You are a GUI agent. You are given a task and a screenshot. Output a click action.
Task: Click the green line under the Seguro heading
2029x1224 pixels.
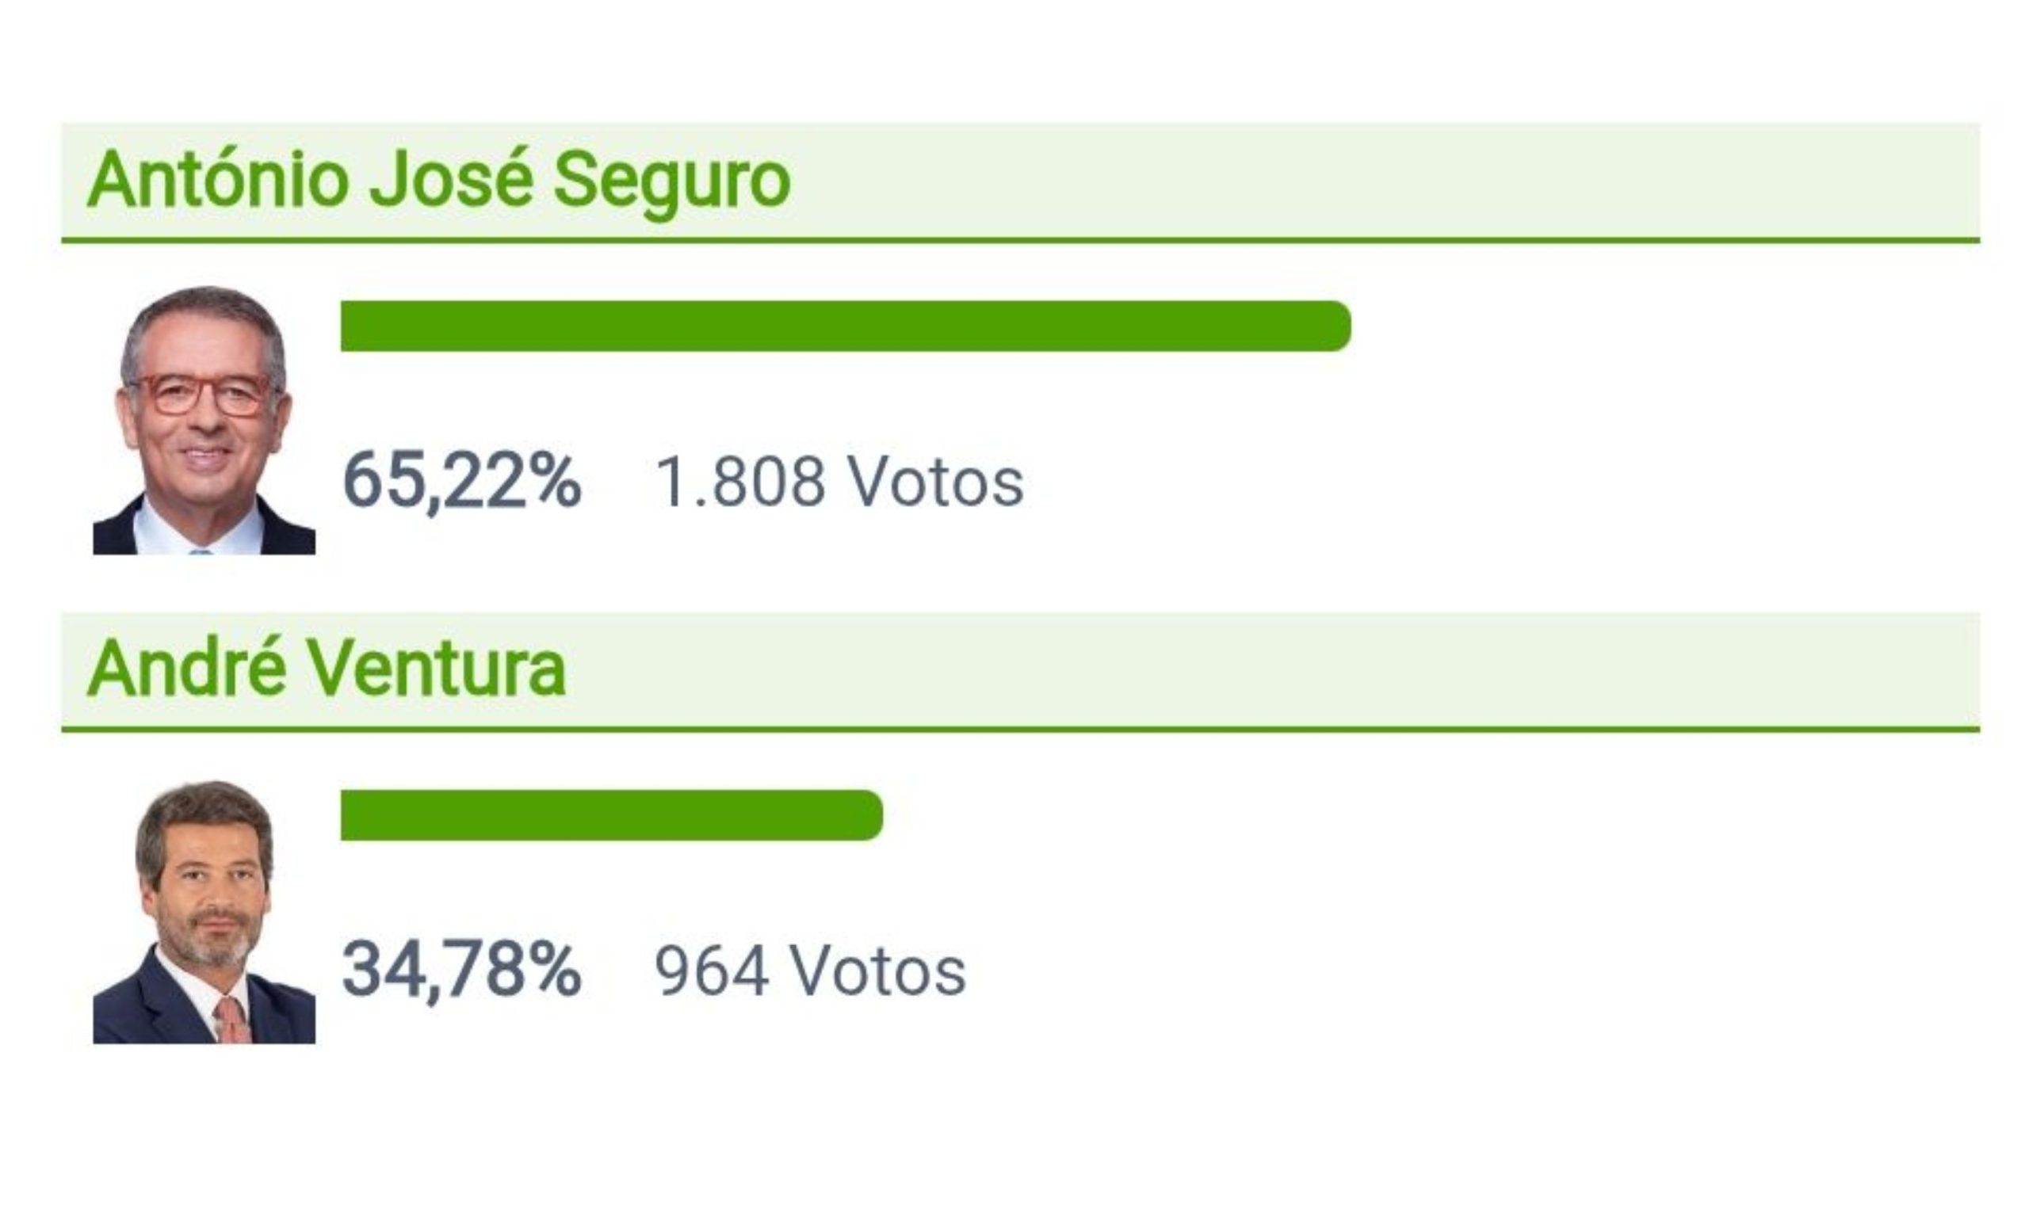click(1019, 240)
